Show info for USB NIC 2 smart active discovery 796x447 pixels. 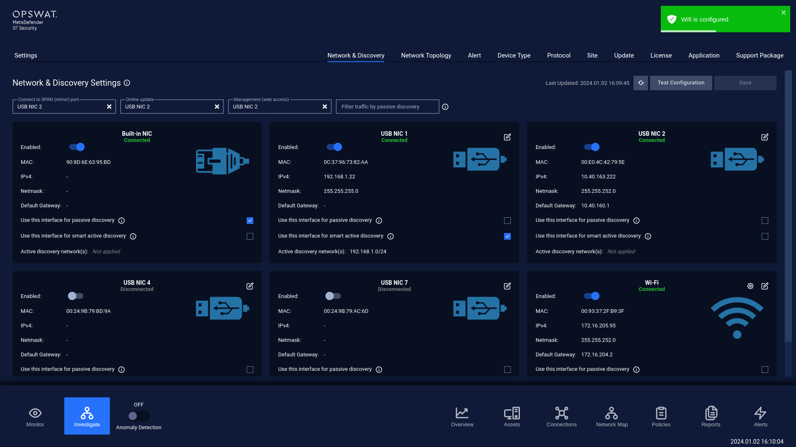pos(648,236)
